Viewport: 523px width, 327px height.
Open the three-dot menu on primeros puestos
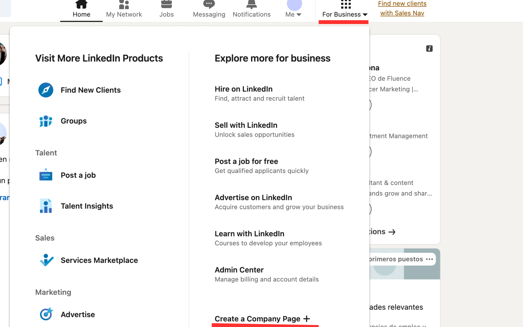[430, 259]
